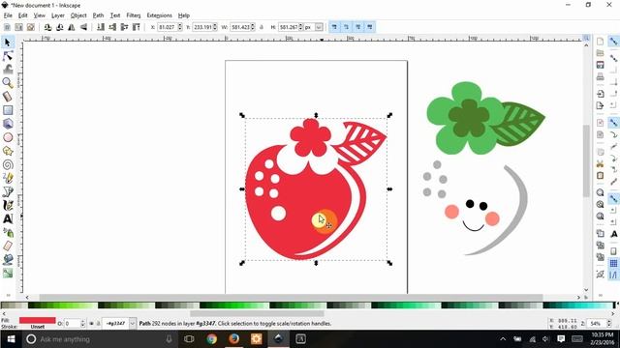Click Rotate 90 degrees counter-clockwise icon

pos(47,27)
